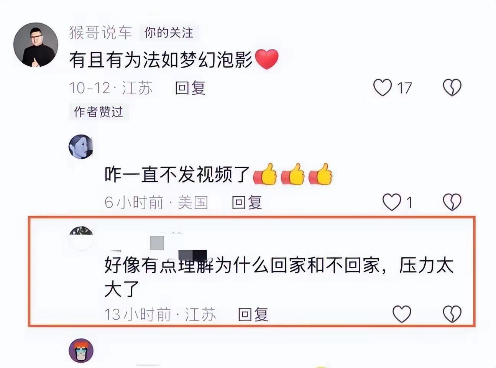Open the avatar of the highlighted comment
Image resolution: width=496 pixels, height=368 pixels.
[x=81, y=238]
